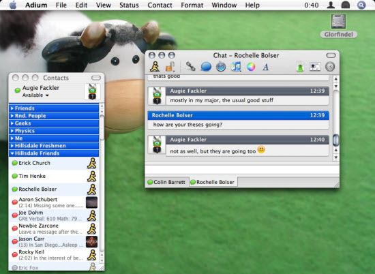Select the Rochelle Bolser chat tab
This screenshot has width=375, height=274.
[x=213, y=182]
